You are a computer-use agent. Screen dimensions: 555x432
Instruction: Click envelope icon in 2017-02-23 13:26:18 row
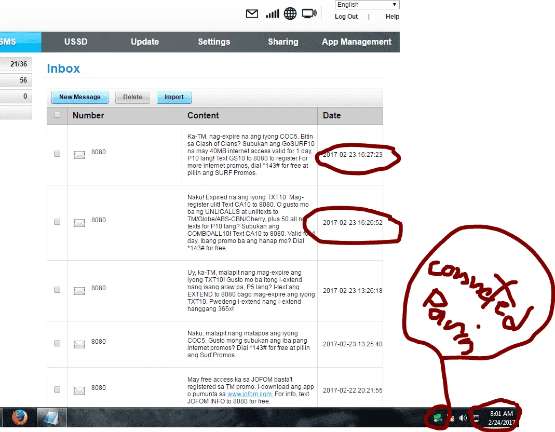79,291
